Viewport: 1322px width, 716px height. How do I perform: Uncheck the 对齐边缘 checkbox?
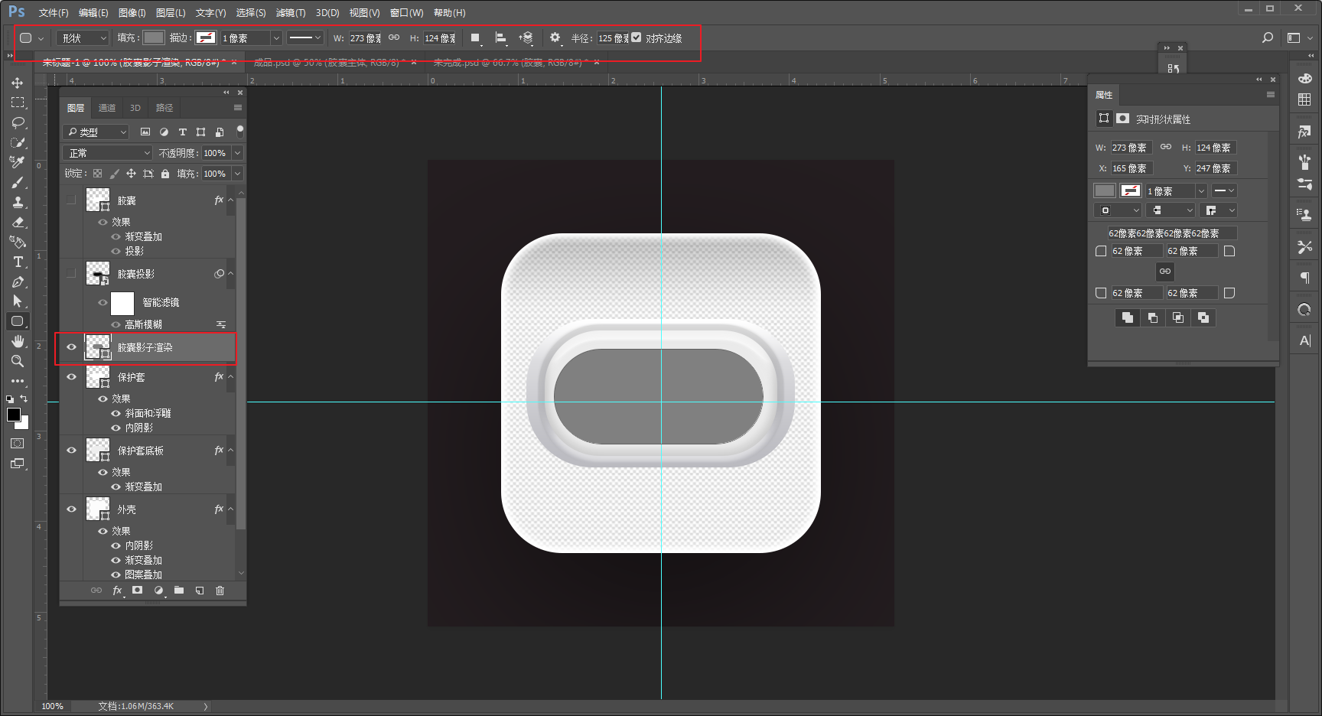coord(637,37)
